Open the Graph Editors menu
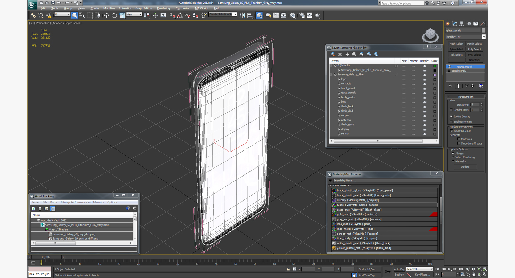 [x=144, y=8]
